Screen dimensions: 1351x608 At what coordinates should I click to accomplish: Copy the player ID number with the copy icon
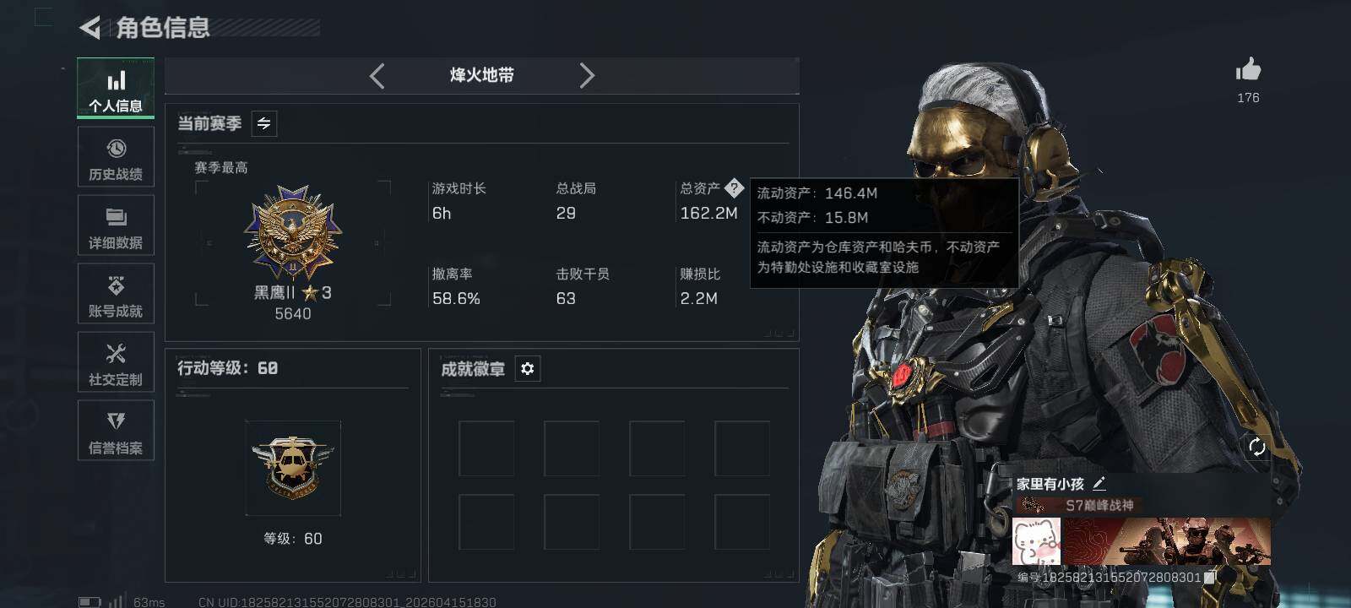click(1210, 578)
